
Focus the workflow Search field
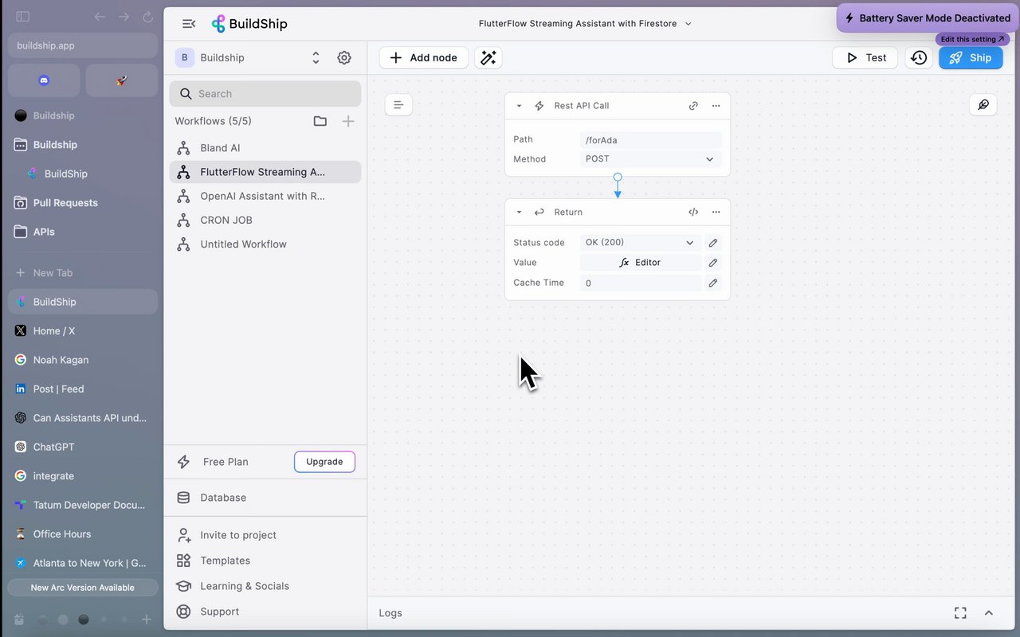(x=265, y=93)
